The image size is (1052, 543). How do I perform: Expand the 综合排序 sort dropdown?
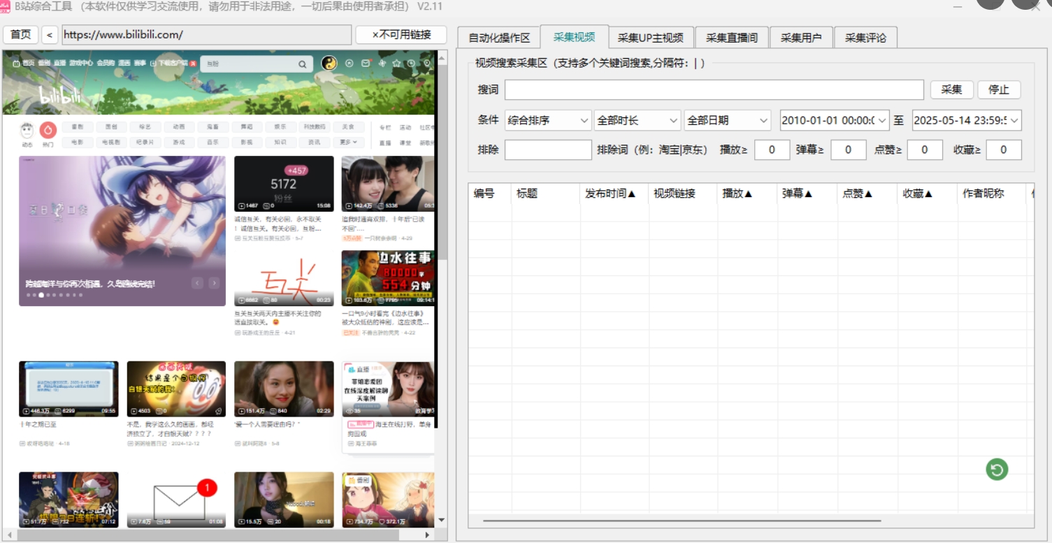[548, 120]
